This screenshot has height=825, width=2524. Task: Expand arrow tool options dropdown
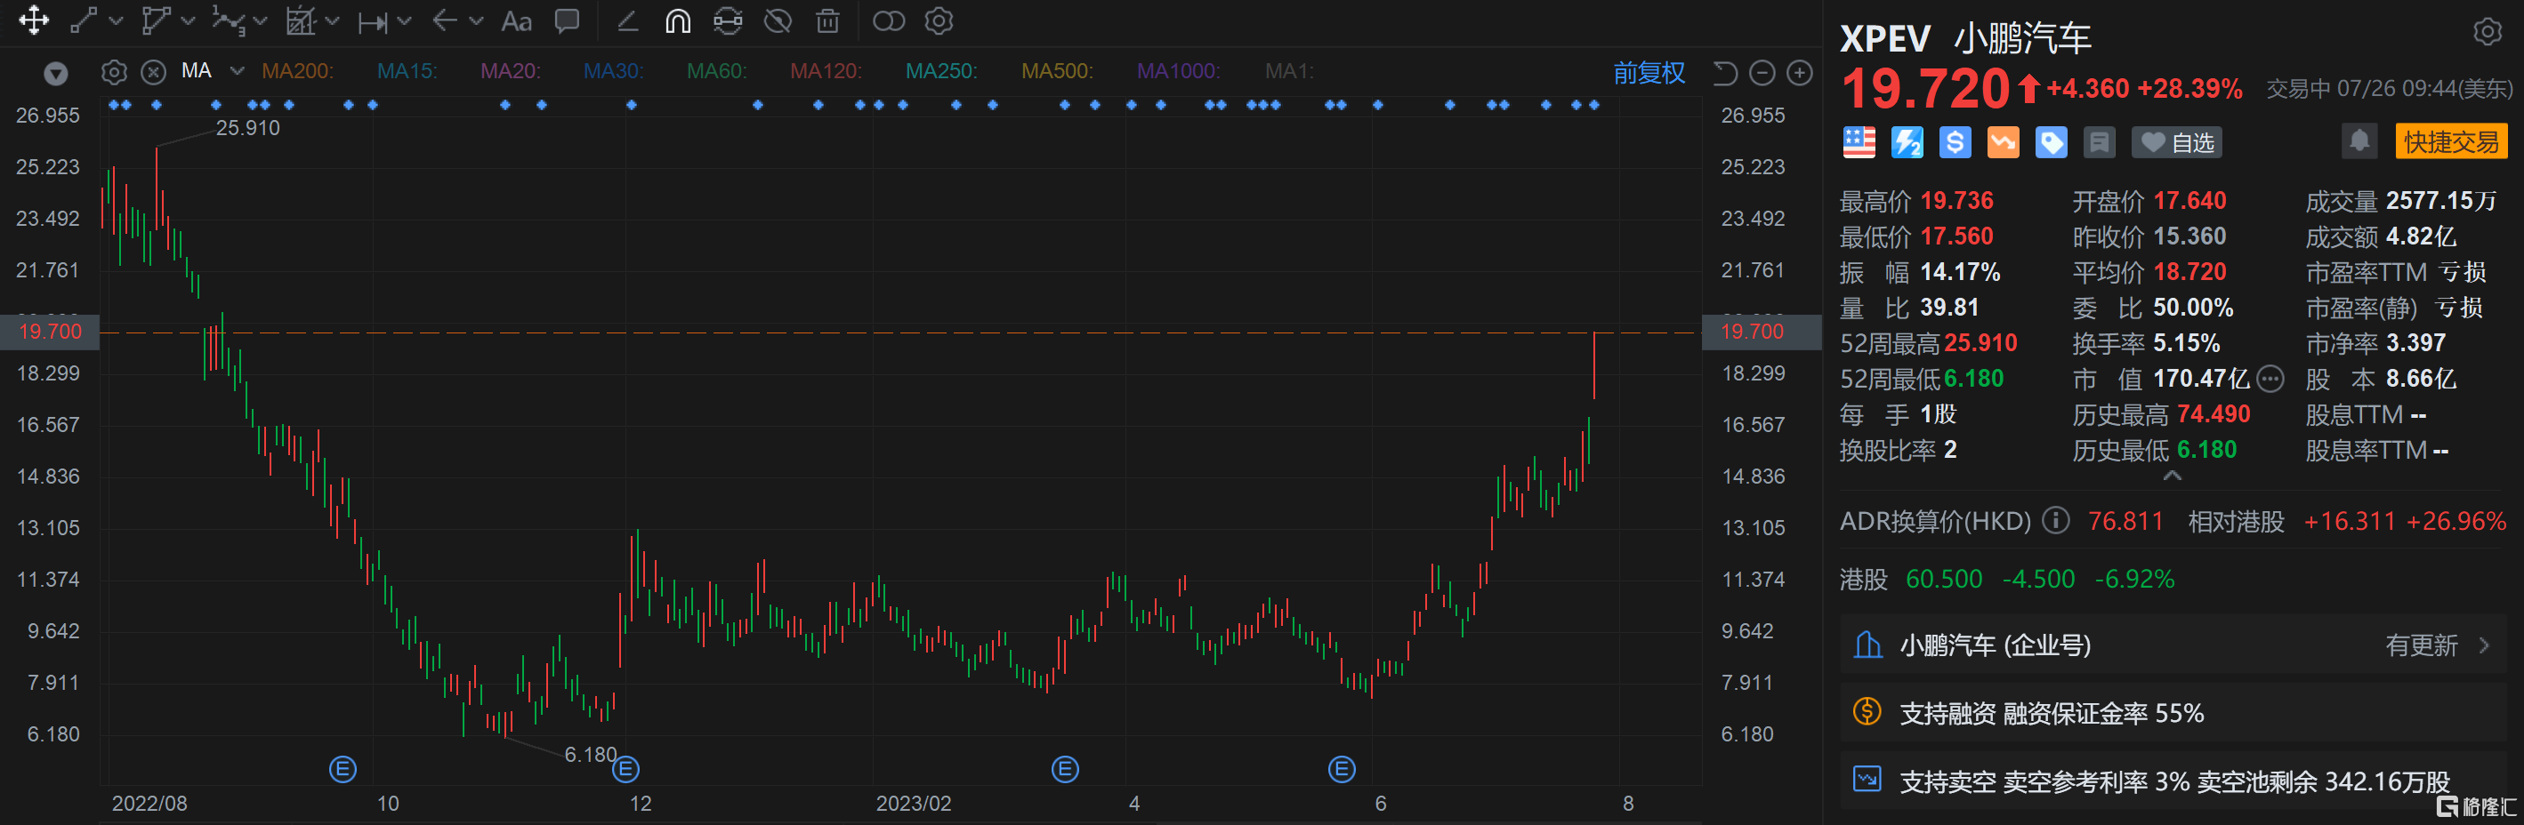pyautogui.click(x=476, y=20)
